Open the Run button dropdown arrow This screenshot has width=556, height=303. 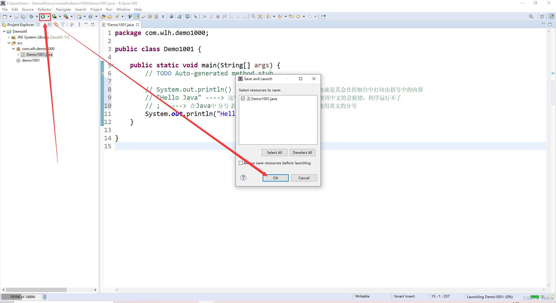48,16
